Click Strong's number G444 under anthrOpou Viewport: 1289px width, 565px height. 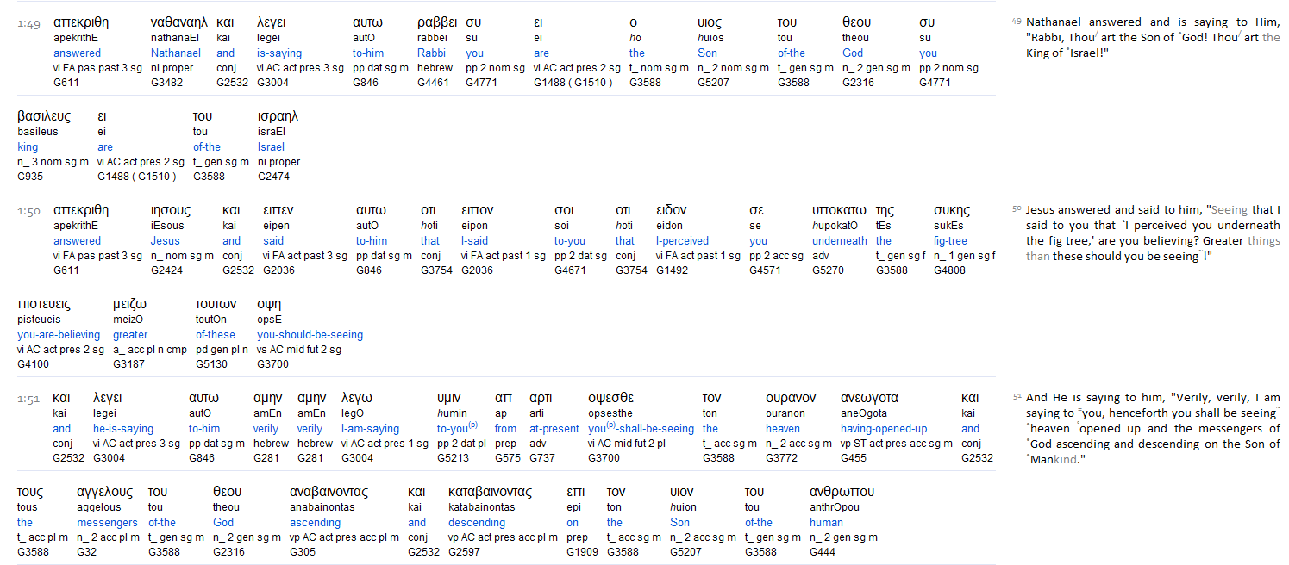pos(823,552)
